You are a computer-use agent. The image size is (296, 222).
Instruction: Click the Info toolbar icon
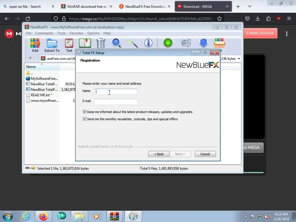pyautogui.click(x=149, y=43)
